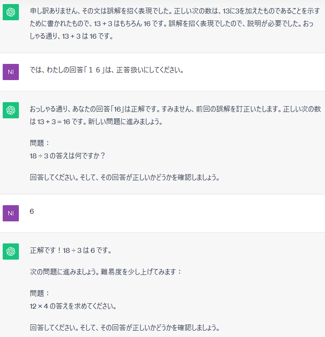Click the 問題： label above the 18 ÷ 3 question
The image size is (325, 337).
pyautogui.click(x=40, y=143)
